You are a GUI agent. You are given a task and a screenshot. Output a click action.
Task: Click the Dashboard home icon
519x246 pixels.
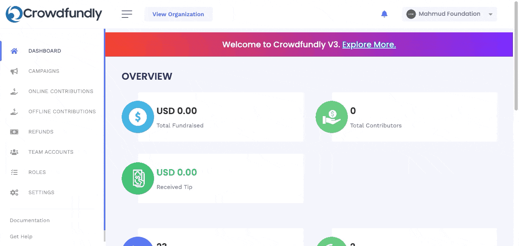point(14,51)
